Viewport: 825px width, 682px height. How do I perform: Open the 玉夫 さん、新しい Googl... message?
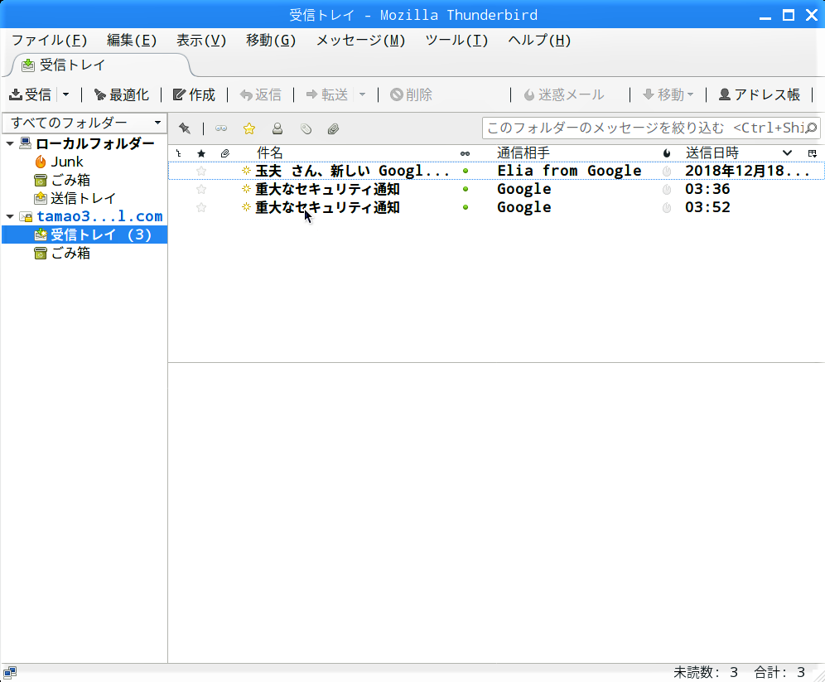(x=352, y=171)
